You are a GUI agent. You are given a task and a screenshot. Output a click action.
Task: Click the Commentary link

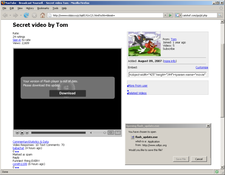(x=20, y=142)
